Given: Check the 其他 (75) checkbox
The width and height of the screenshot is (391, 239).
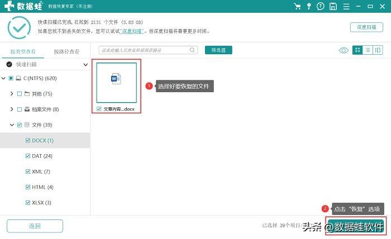Looking at the screenshot, I should pyautogui.click(x=20, y=94).
